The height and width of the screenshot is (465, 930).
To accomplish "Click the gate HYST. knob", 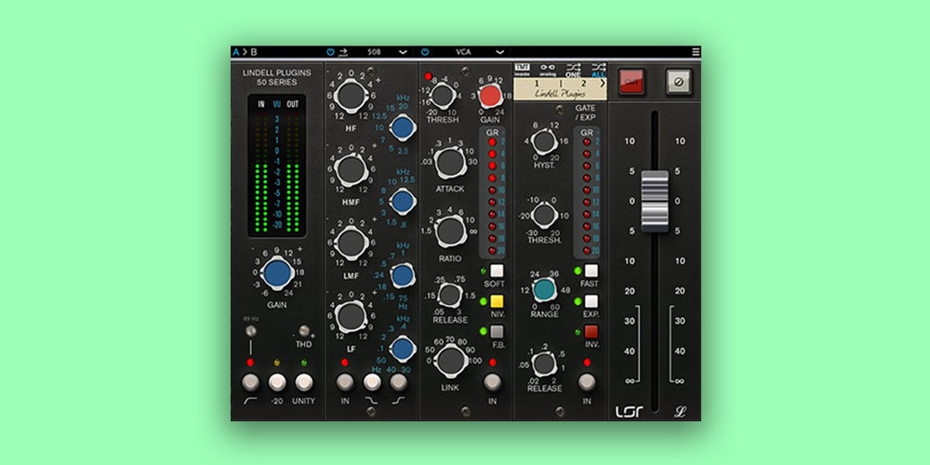I will coord(544,142).
